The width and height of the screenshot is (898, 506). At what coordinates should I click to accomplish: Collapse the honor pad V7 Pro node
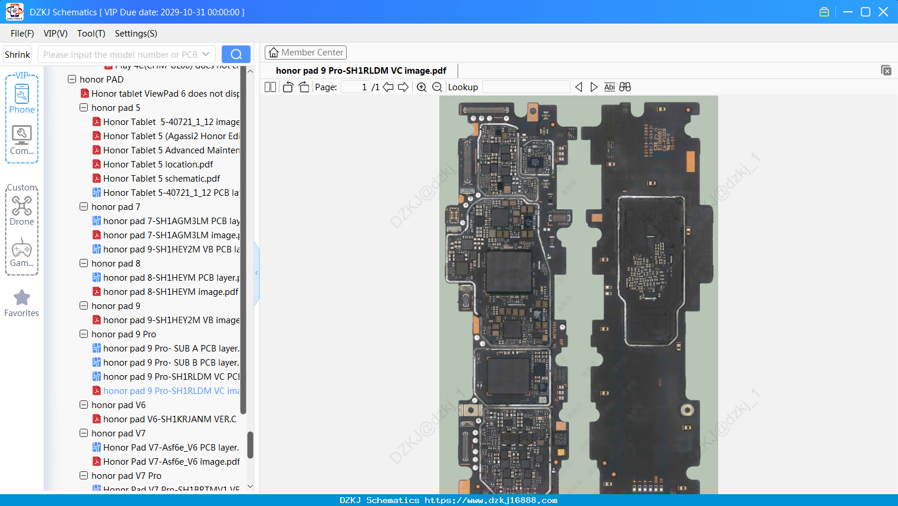[84, 475]
